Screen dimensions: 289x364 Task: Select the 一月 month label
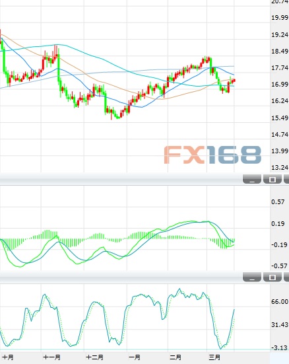[135, 357]
